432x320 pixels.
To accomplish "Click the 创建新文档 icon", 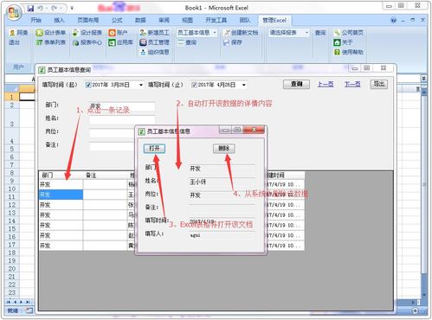I will pos(227,33).
